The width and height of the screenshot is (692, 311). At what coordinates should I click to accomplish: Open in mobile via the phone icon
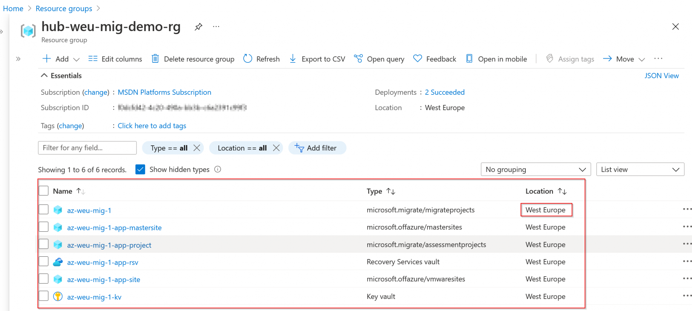pyautogui.click(x=469, y=59)
